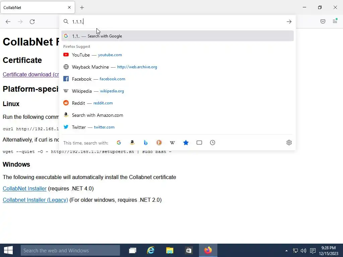This screenshot has width=343, height=257.
Task: Search history with clock icon
Action: coord(213,143)
